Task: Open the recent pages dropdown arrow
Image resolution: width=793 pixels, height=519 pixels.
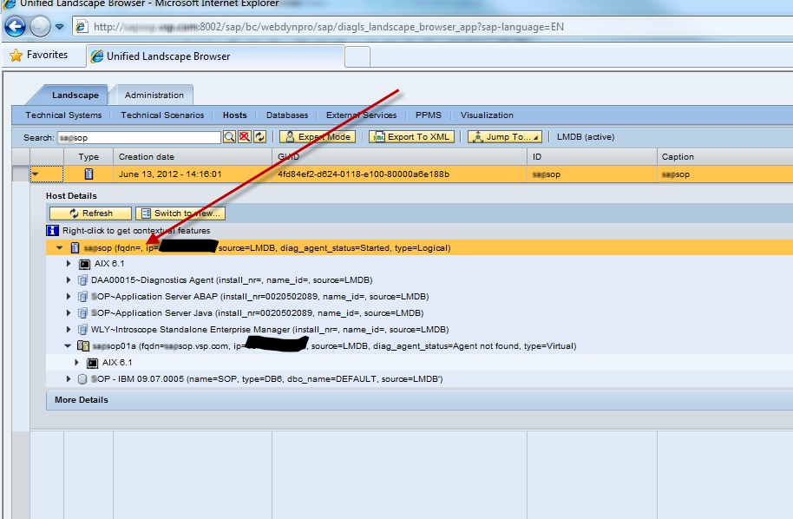Action: point(60,27)
